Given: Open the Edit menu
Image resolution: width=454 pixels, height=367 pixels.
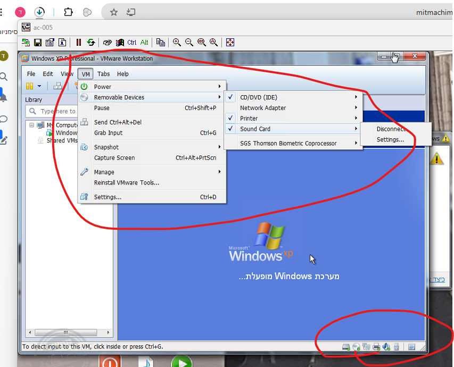Looking at the screenshot, I should click(x=48, y=74).
